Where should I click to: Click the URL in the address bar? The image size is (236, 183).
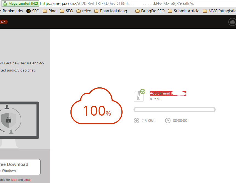(x=117, y=4)
